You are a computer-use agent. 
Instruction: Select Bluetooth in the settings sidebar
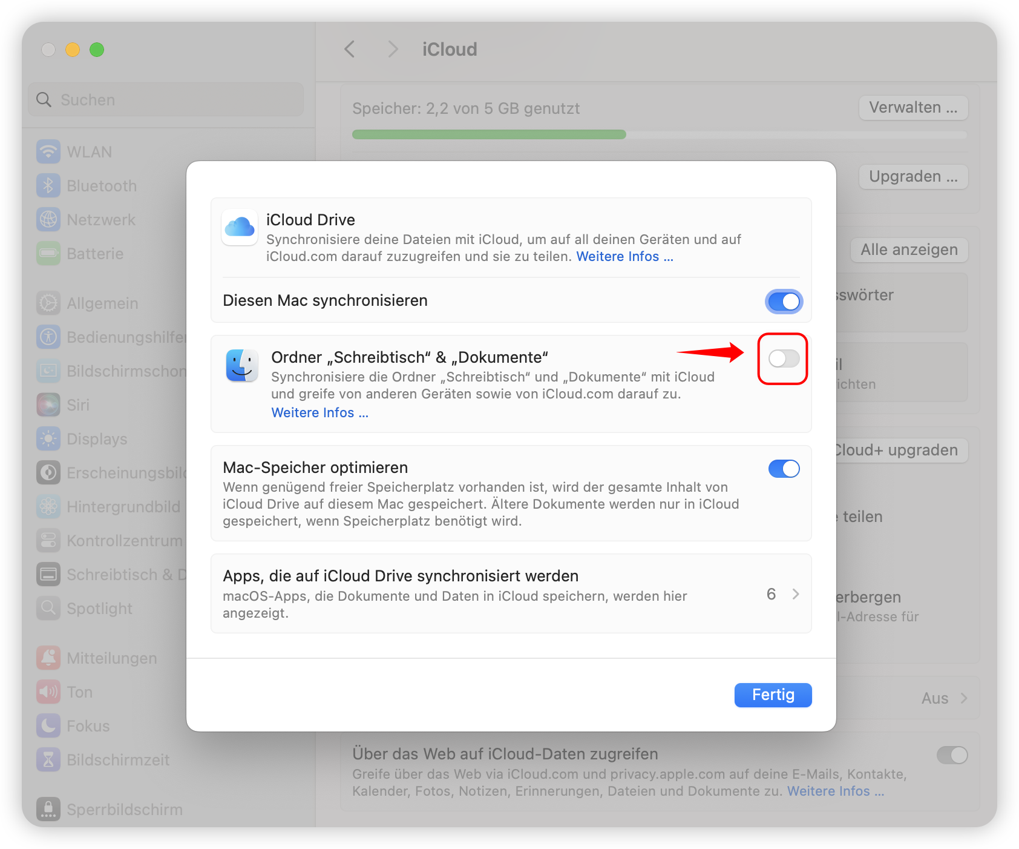pyautogui.click(x=102, y=186)
